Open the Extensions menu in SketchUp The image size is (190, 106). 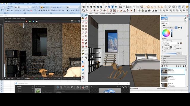tap(114, 4)
